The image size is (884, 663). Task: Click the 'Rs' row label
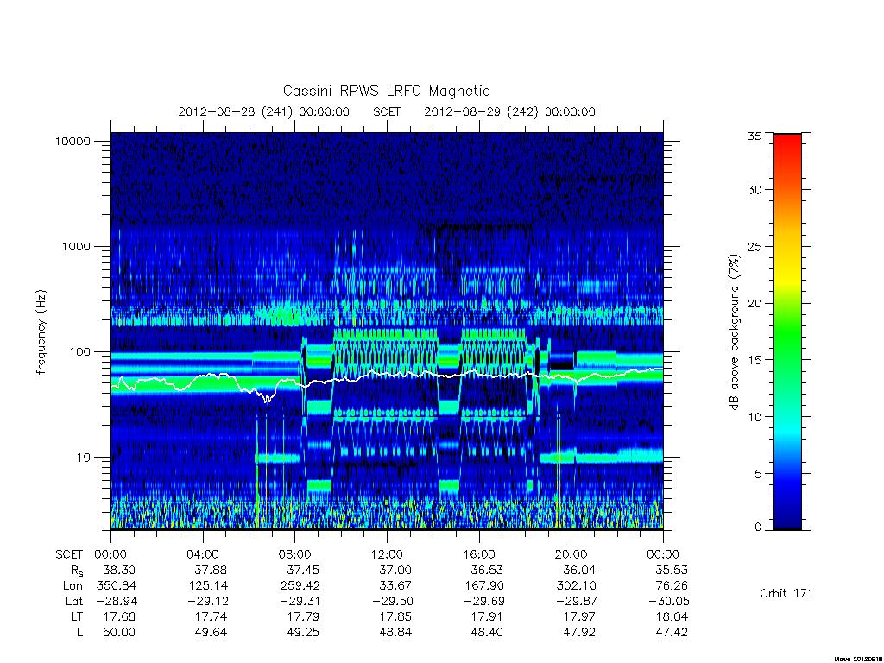(x=77, y=571)
